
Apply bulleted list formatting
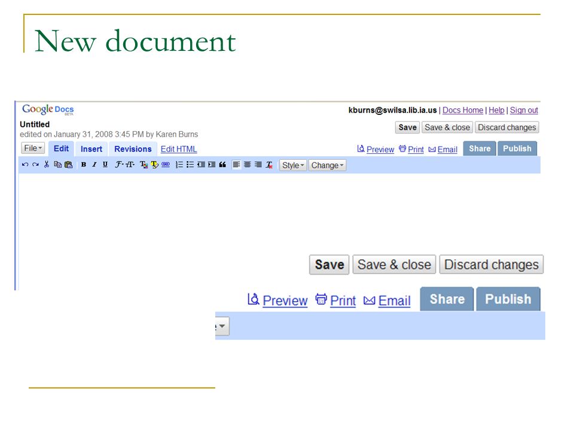pos(190,165)
